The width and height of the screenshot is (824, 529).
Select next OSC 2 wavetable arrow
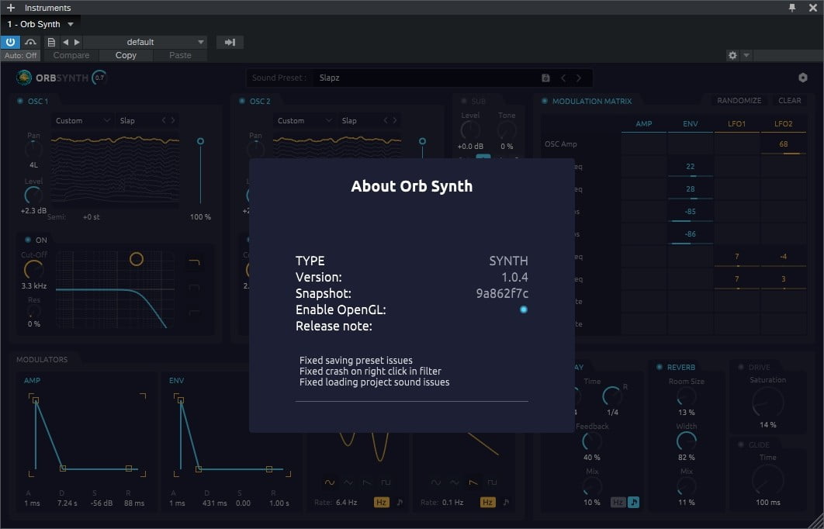pyautogui.click(x=395, y=120)
